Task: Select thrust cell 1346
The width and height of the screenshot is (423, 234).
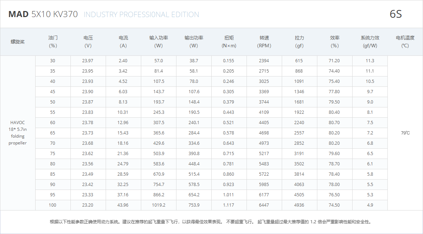Action: point(299,92)
